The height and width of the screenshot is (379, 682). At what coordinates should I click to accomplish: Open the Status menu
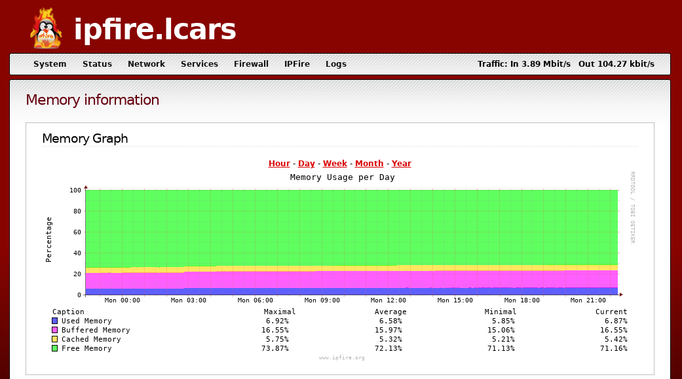(x=97, y=64)
